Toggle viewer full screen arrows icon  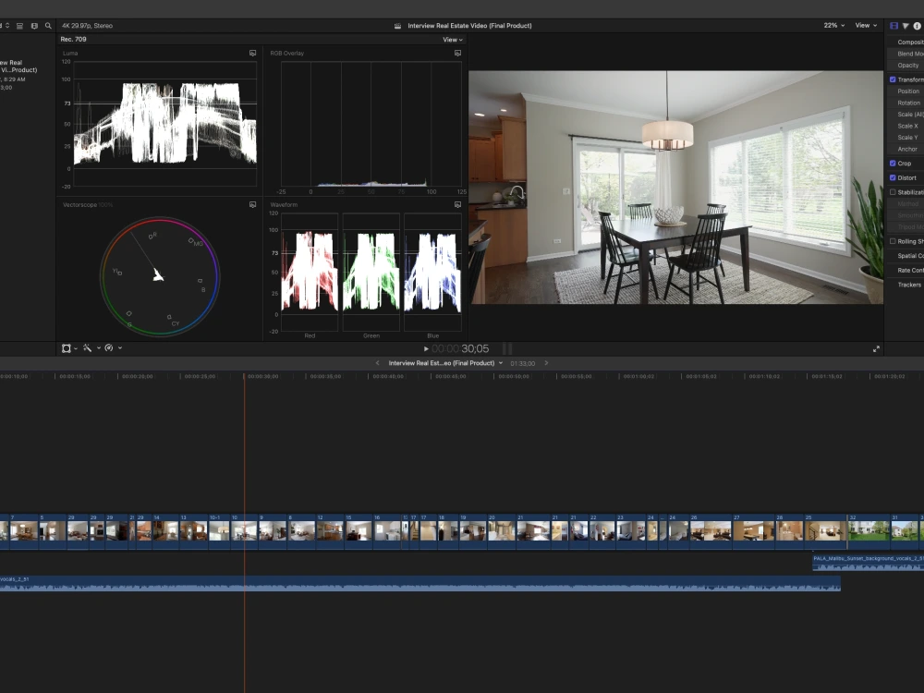click(876, 349)
